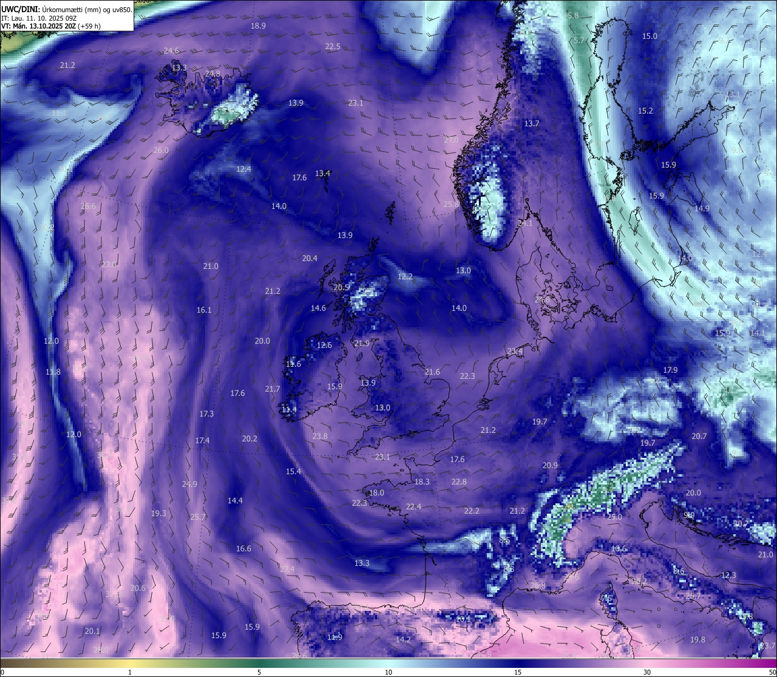Click the 13.7 value over Norway
Screen dimensions: 777x677
tap(532, 123)
